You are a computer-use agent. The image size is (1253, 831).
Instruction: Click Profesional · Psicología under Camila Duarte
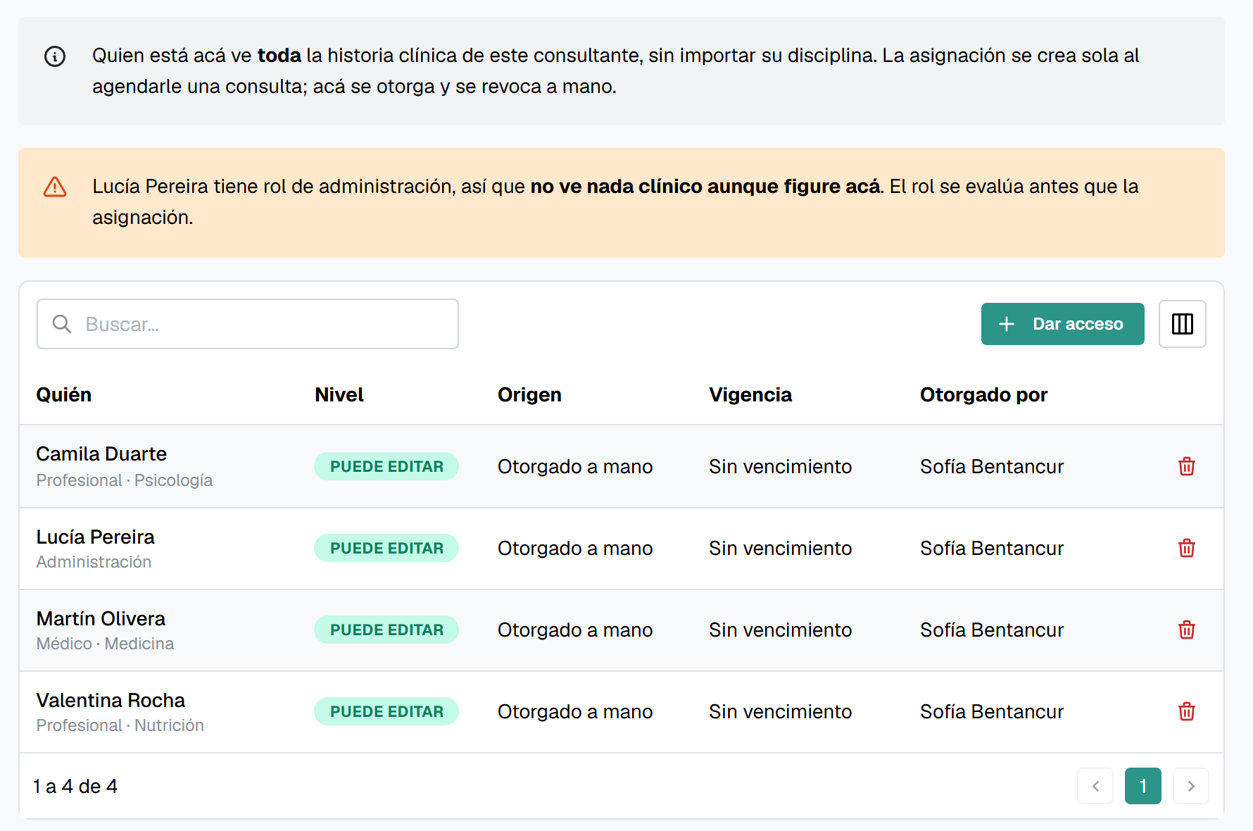125,480
